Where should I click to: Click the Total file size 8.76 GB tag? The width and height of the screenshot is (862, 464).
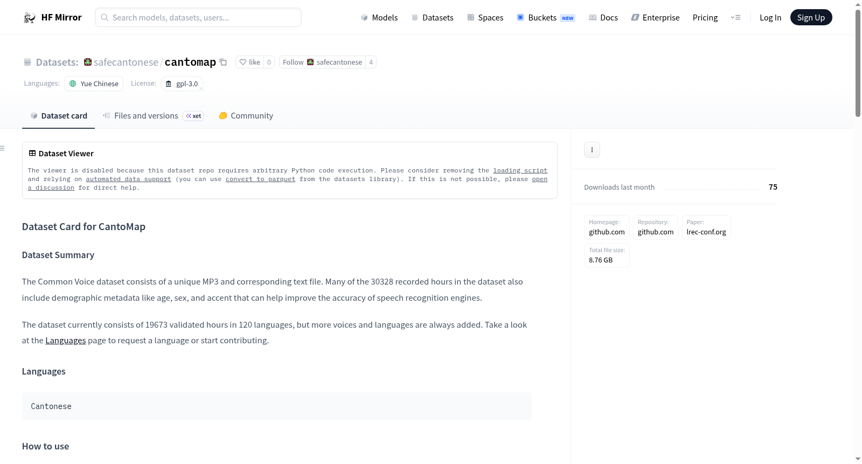coord(607,255)
